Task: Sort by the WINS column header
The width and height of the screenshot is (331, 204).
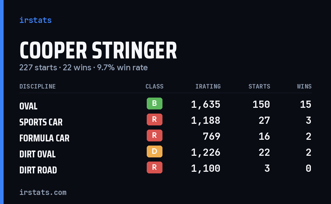Action: point(304,87)
